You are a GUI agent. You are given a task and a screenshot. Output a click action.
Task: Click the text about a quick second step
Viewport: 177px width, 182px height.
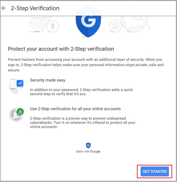click(x=81, y=92)
